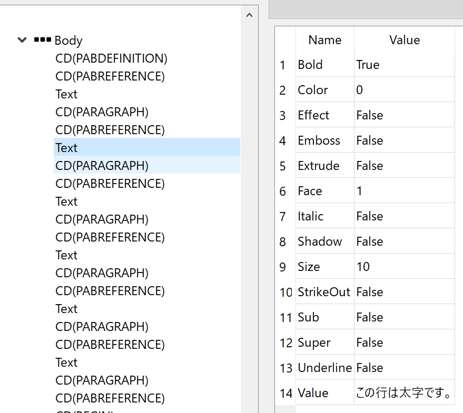Click the 1 value in Face row
This screenshot has height=413, width=463.
tap(404, 191)
